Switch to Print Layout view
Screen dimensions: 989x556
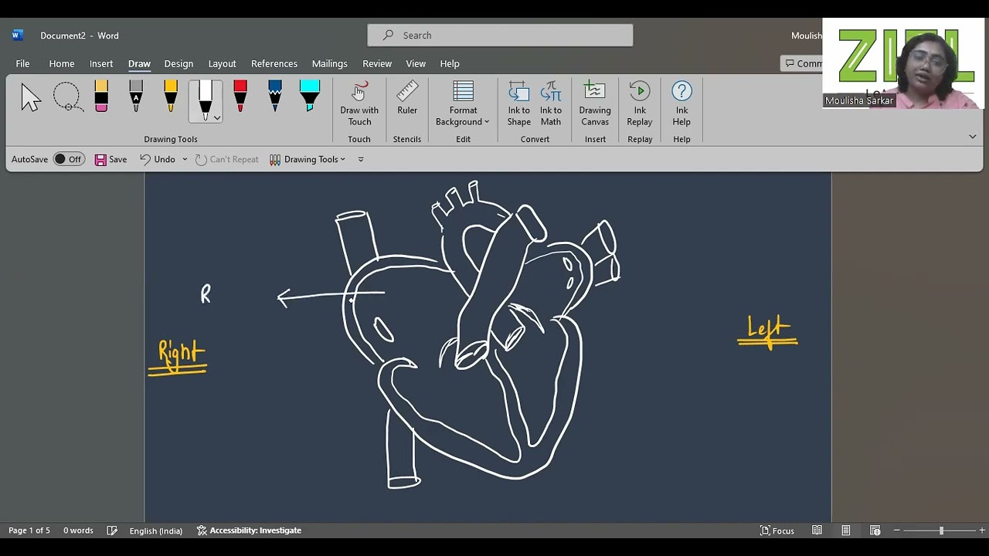point(846,531)
